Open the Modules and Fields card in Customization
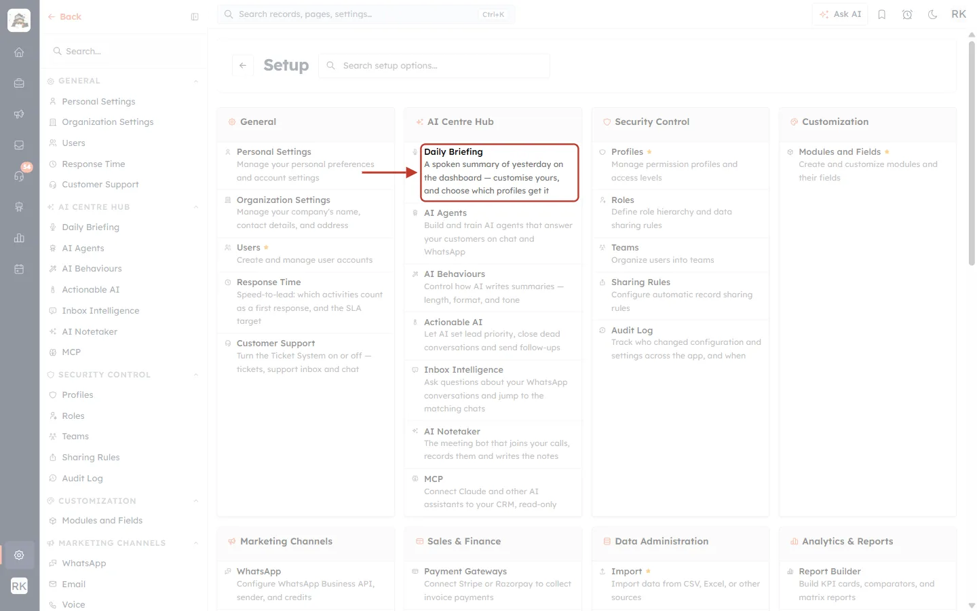Viewport: 977px width, 611px height. tap(868, 165)
